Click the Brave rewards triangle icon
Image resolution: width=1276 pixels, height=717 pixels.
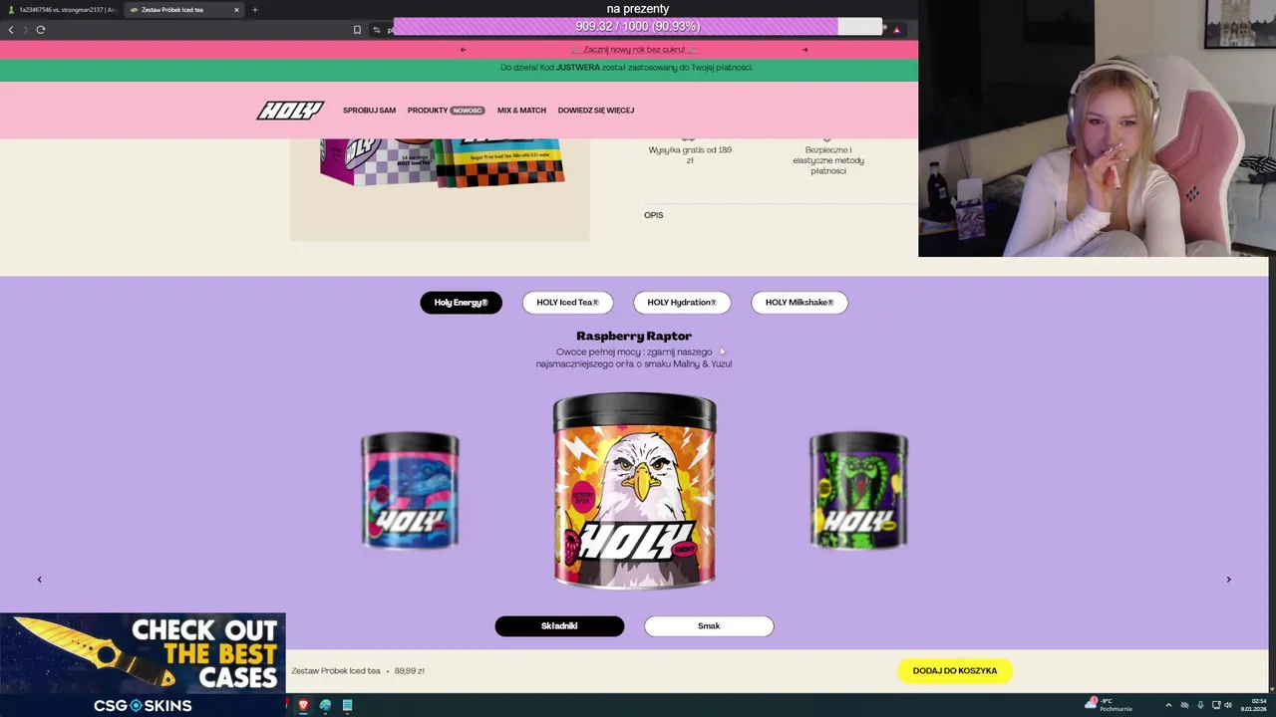(x=896, y=30)
